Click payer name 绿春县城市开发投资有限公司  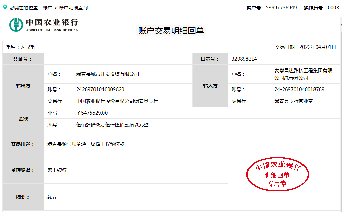108,74
